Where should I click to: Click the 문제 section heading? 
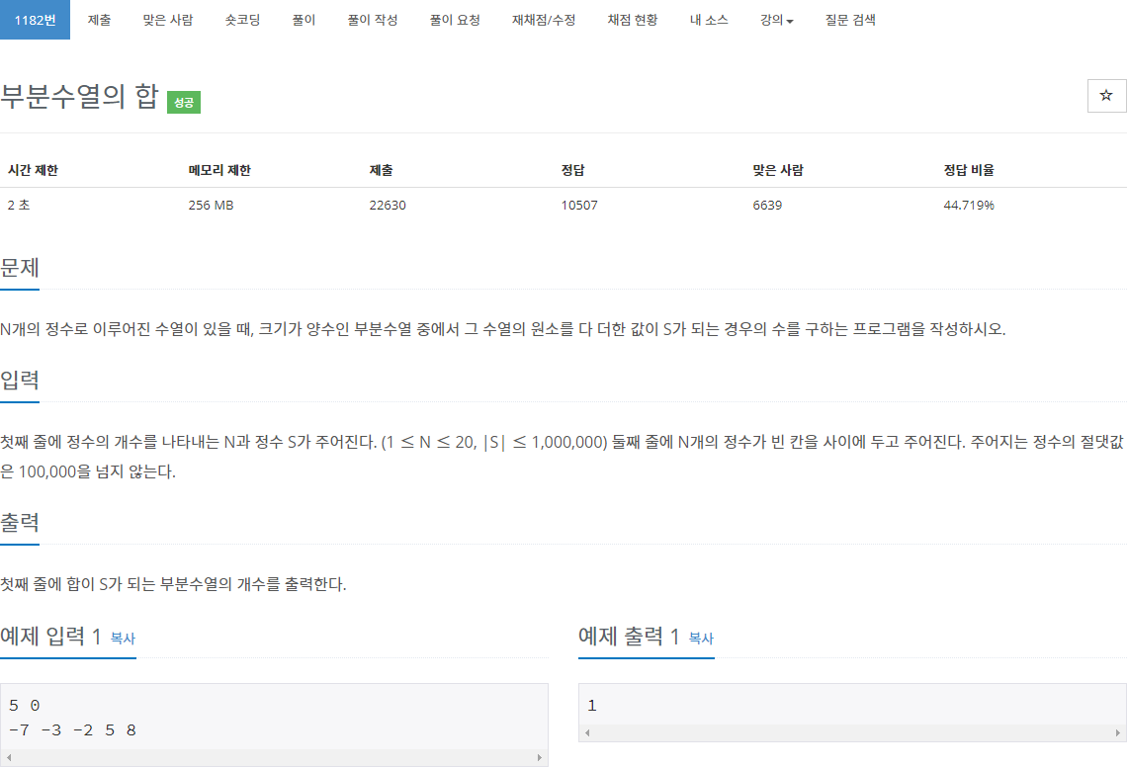[x=20, y=268]
